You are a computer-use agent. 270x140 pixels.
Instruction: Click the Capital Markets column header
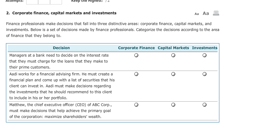(x=173, y=48)
